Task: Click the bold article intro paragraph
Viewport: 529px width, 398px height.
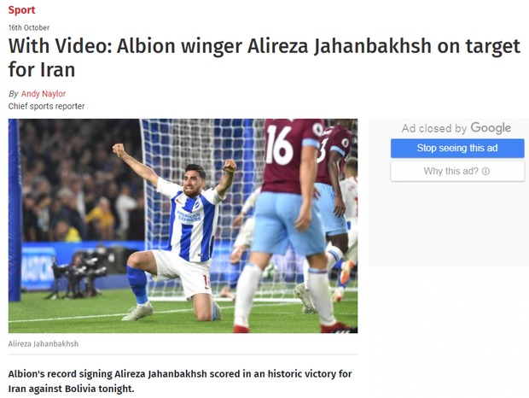Action: pyautogui.click(x=180, y=381)
